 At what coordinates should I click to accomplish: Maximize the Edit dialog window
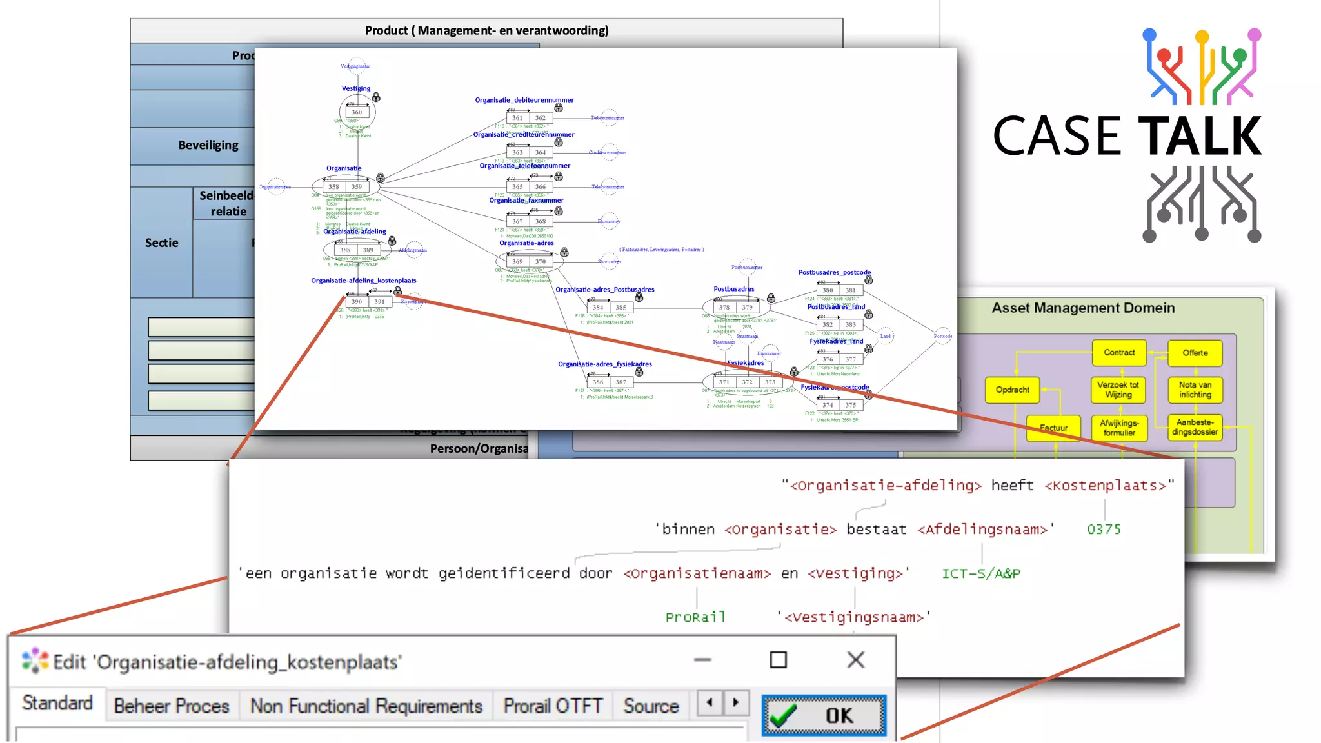tap(779, 660)
